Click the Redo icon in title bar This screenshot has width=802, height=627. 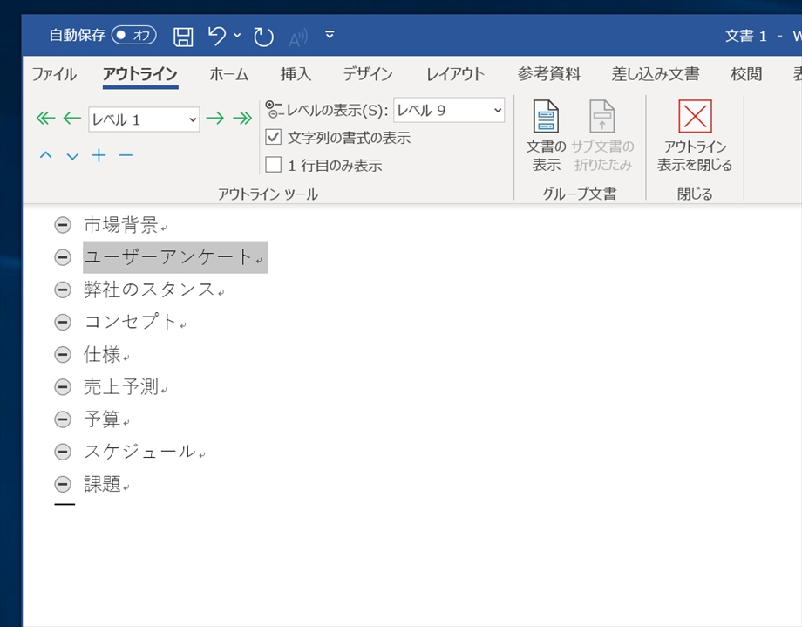263,36
